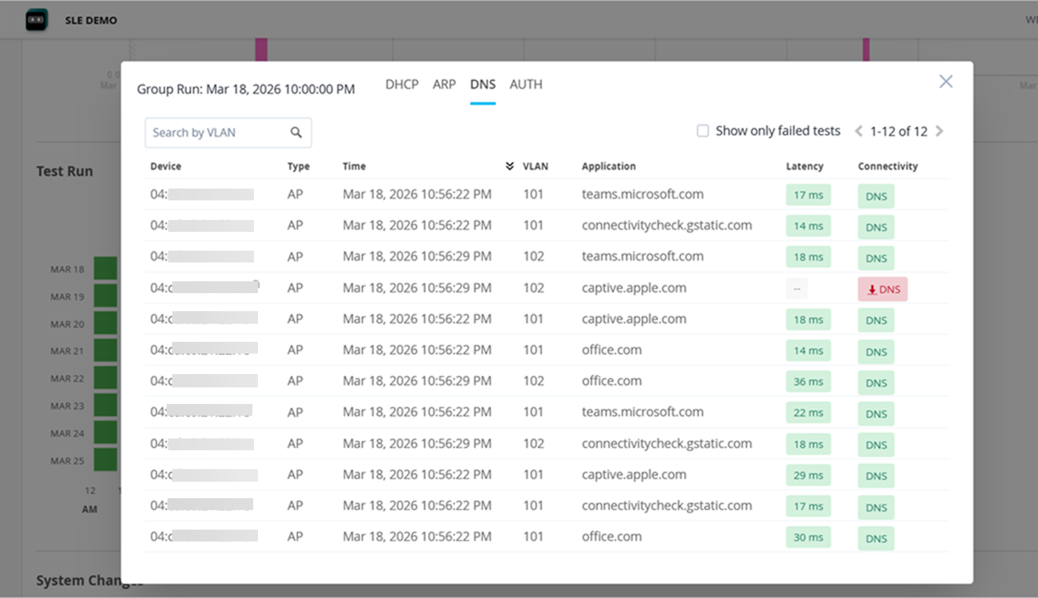Click the Time column sort arrows

click(510, 167)
